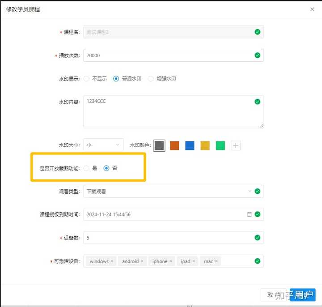Click the resize handle of 水印内容 textarea
The image size is (322, 307).
click(x=262, y=126)
